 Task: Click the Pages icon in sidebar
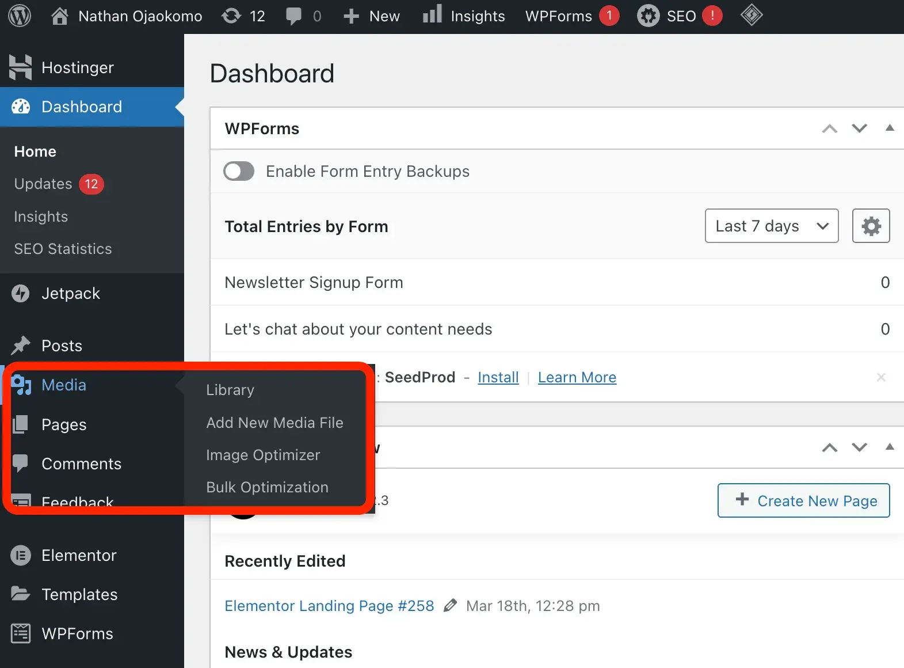[x=20, y=424]
